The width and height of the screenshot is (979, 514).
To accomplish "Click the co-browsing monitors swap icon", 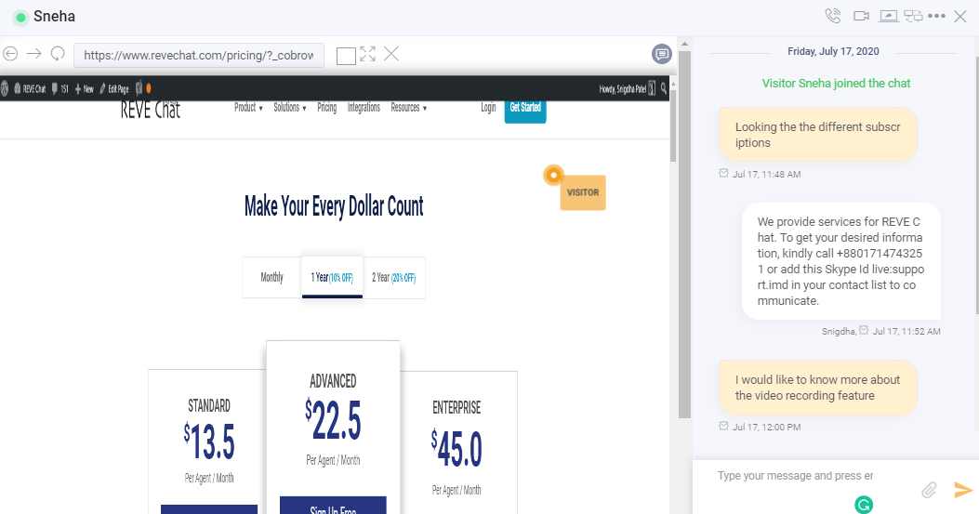I will pyautogui.click(x=913, y=16).
